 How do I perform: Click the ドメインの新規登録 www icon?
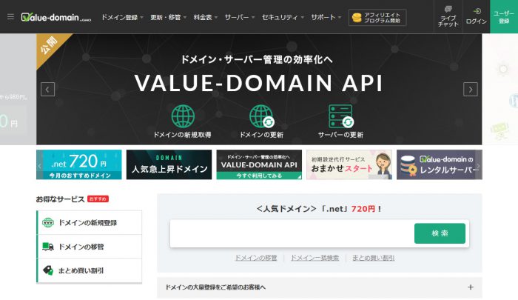[x=48, y=223]
